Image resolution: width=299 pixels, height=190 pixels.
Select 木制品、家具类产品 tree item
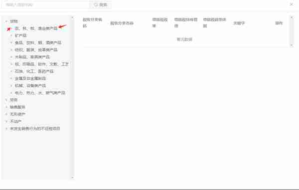click(32, 57)
